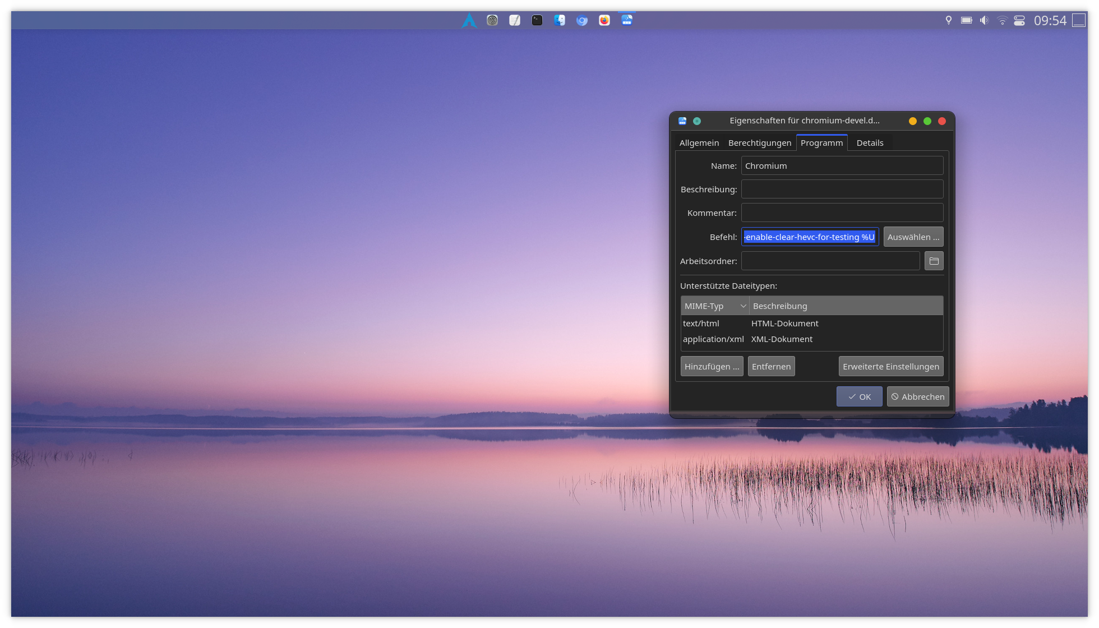Viewport: 1099px width, 628px height.
Task: Open Chromium from the top panel
Action: pos(582,20)
